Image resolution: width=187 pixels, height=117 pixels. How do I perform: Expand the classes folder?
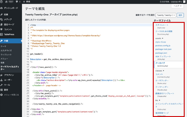[160, 71]
